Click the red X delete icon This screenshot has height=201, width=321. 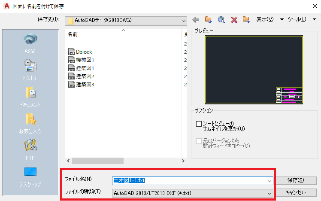tap(234, 20)
